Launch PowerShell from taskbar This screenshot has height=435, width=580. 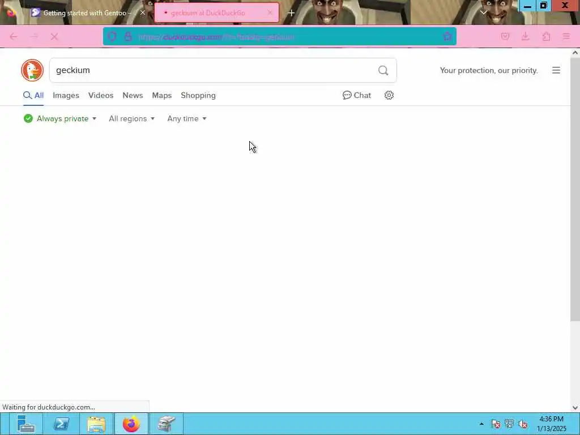click(61, 424)
